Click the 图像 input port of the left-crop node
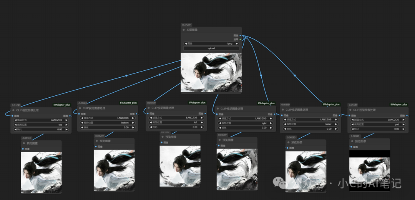The width and height of the screenshot is (415, 200). coord(148,113)
